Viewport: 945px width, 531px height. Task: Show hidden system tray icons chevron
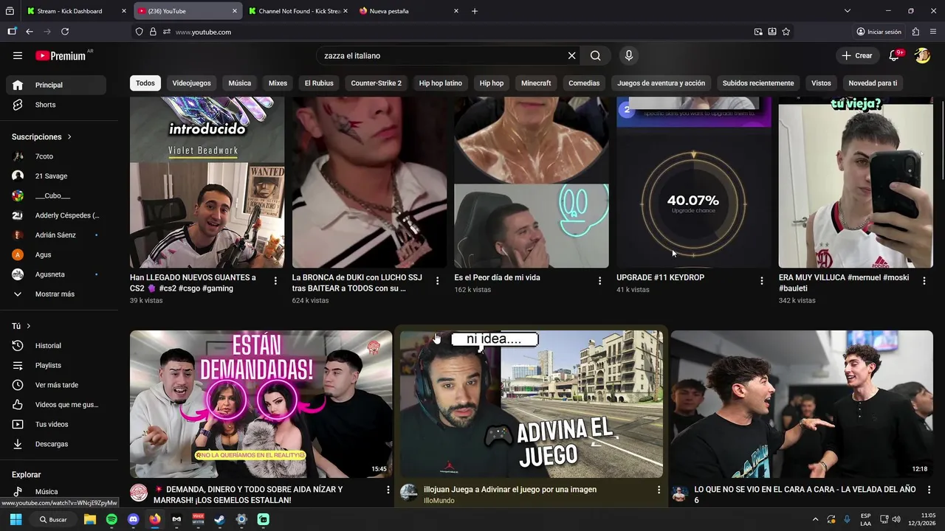[x=815, y=519]
